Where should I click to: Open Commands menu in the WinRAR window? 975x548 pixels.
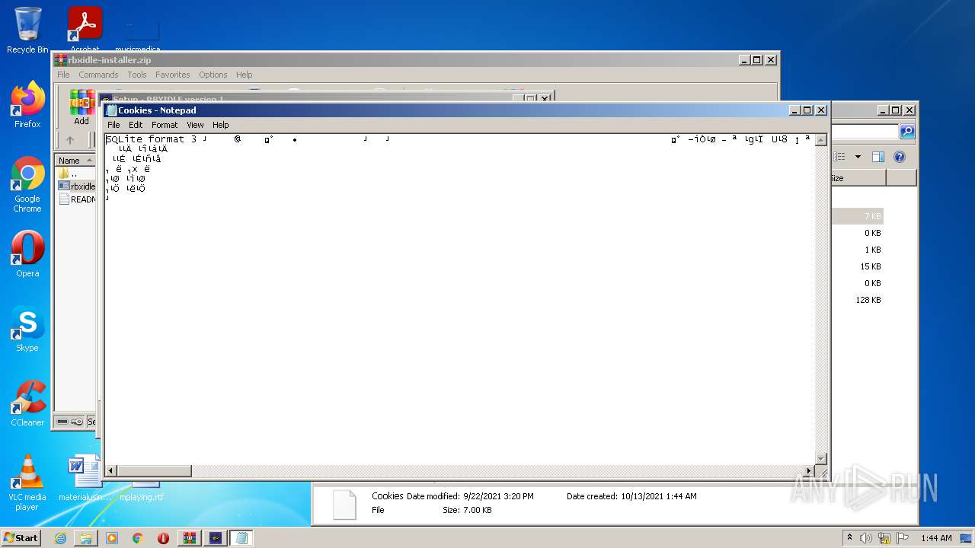[x=98, y=75]
